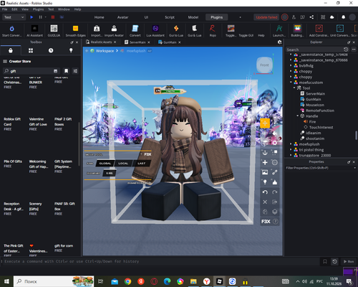Click the Toolbox search field
Screen dimensions: 358x287
point(31,71)
